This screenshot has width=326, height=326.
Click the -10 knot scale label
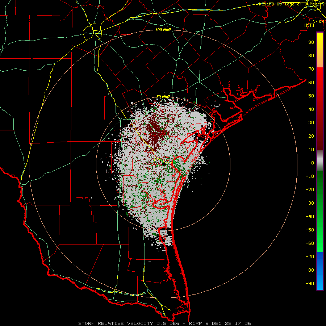[310, 176]
